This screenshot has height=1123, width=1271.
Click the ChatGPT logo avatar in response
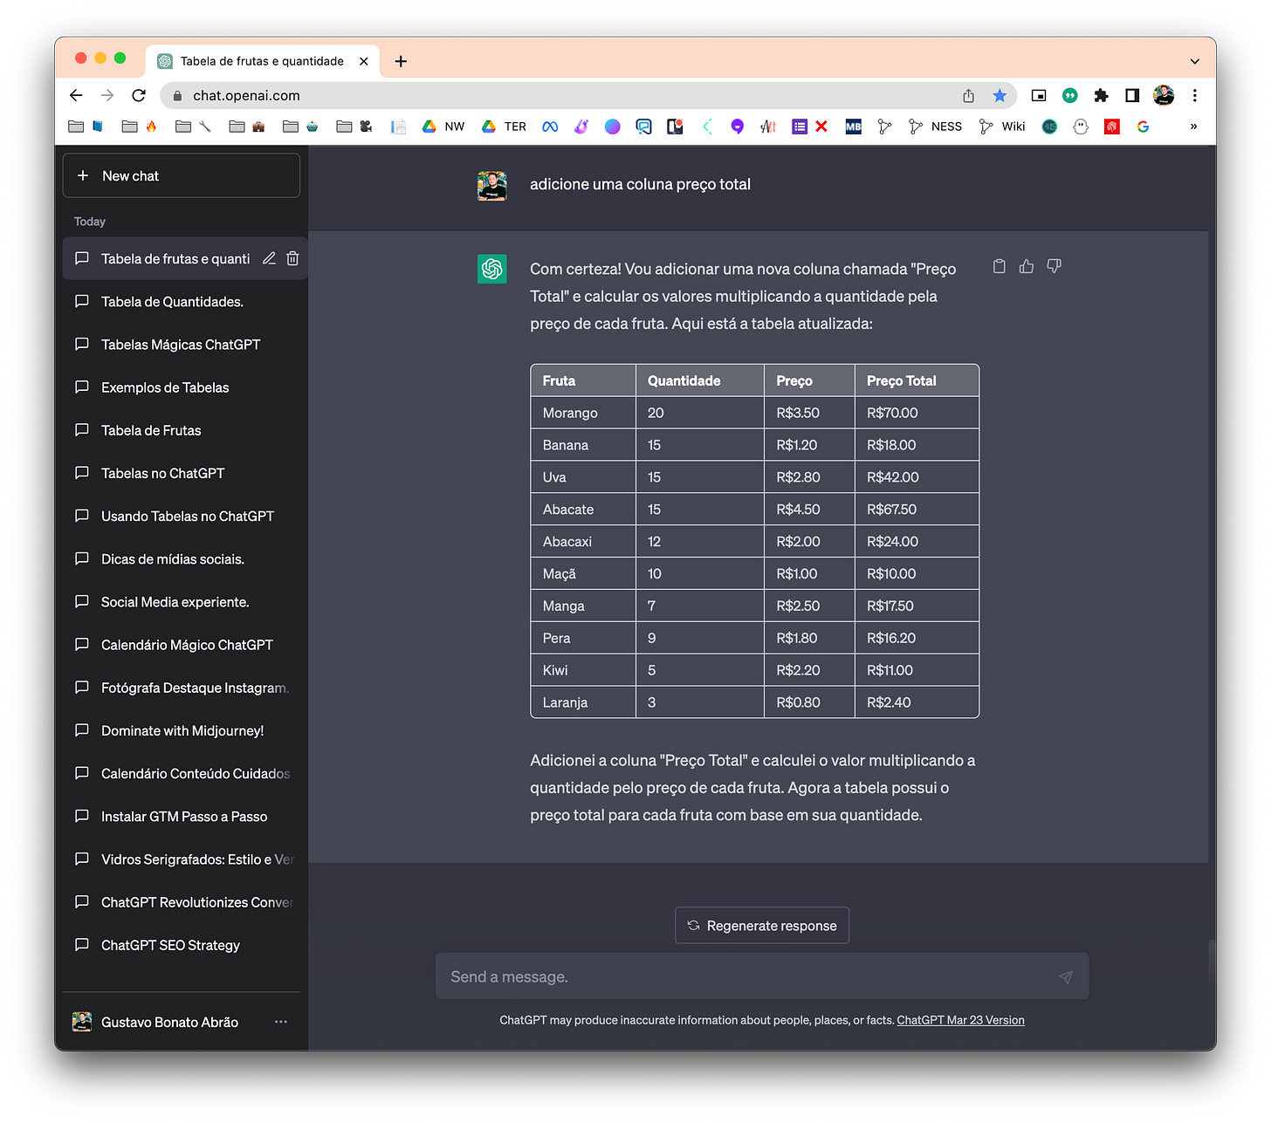[x=492, y=269]
